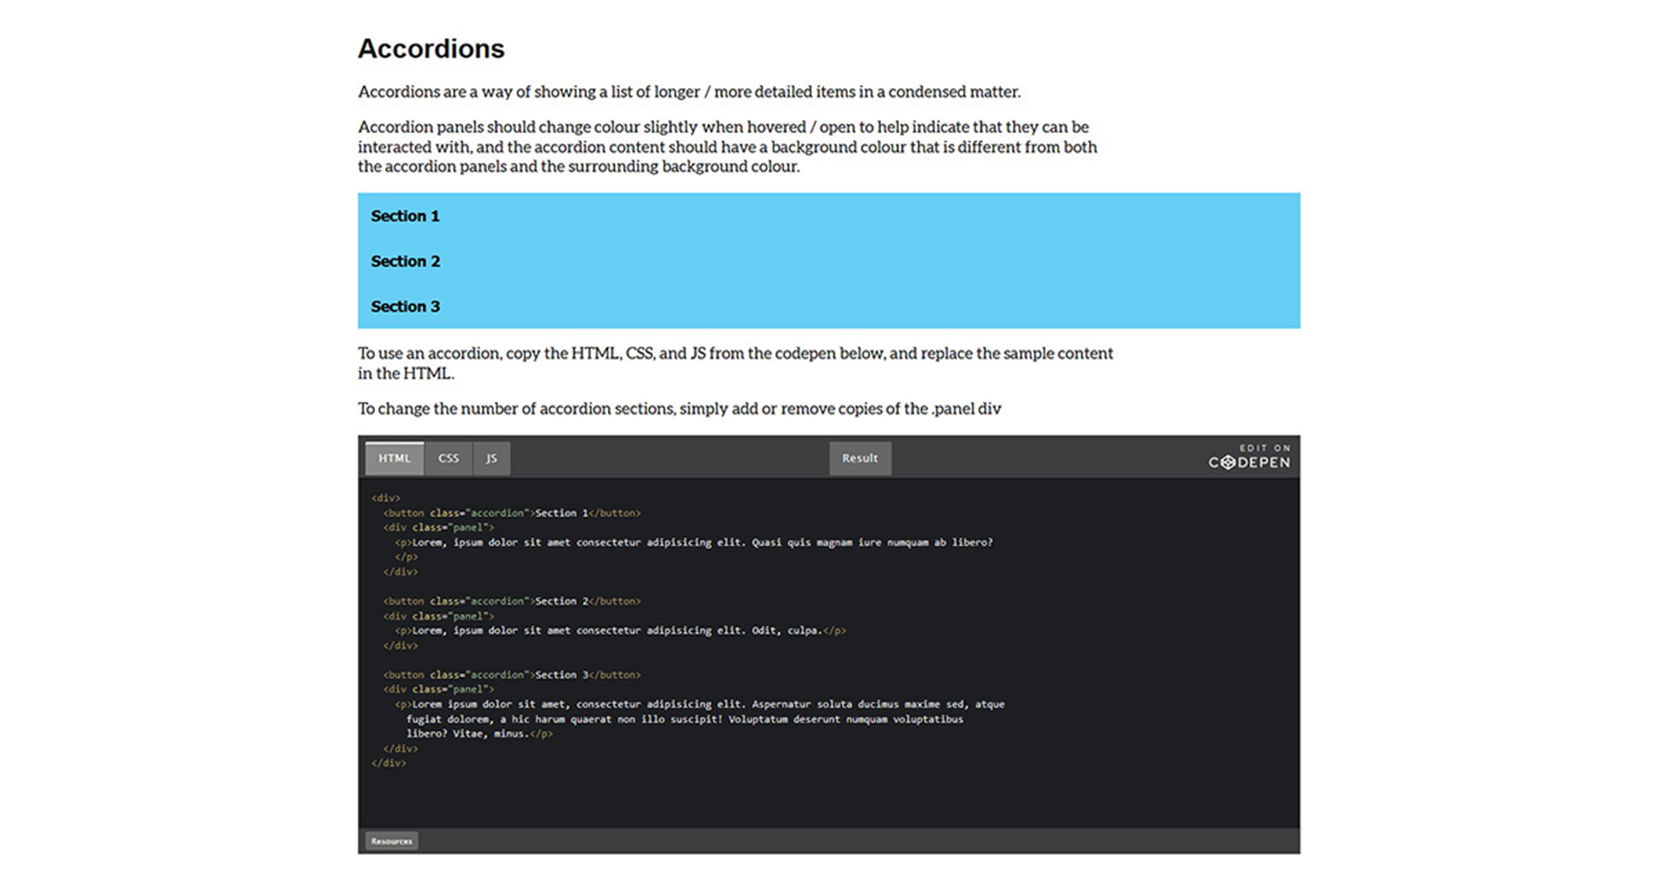This screenshot has width=1659, height=871.
Task: Open the Section 3 accordion panel
Action: click(x=405, y=306)
